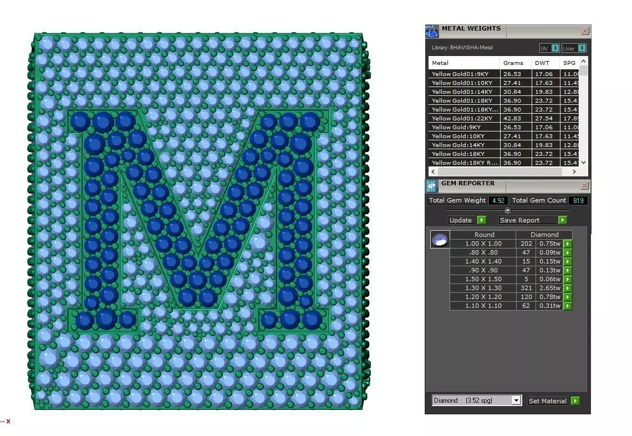Click the metal list scroll-right arrow
This screenshot has height=436, width=632.
click(574, 171)
